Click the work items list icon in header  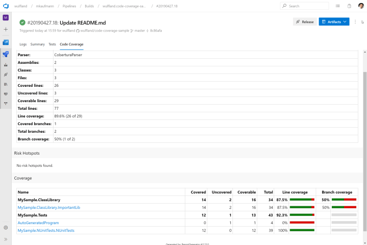point(338,6)
